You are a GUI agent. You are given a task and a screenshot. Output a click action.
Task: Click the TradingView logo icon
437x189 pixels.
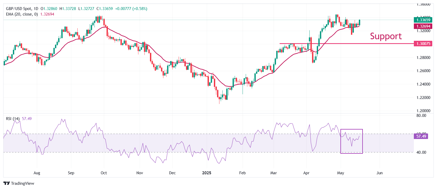(7, 183)
